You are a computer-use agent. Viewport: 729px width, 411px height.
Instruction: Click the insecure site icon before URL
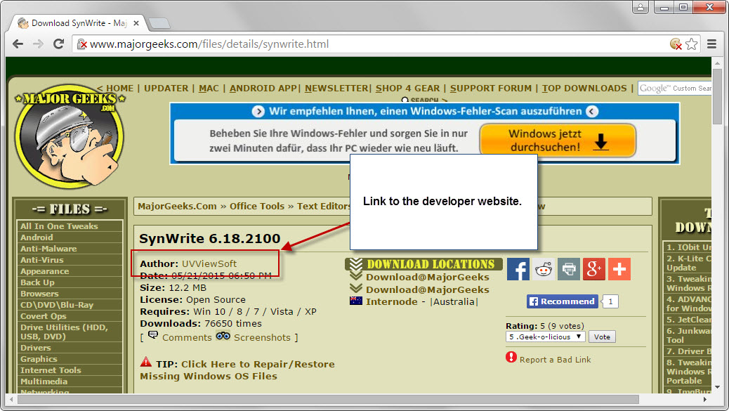(82, 44)
